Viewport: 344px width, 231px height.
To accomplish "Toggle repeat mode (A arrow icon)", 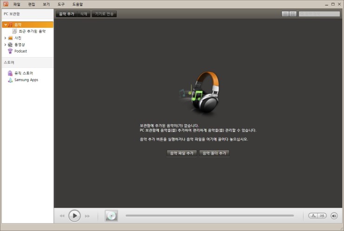I will 313,216.
